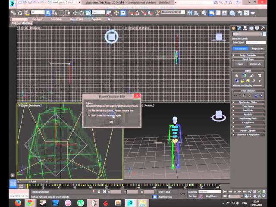This screenshot has width=276, height=207.
Task: Expand the Copy/Paste rollout
Action: [248, 122]
